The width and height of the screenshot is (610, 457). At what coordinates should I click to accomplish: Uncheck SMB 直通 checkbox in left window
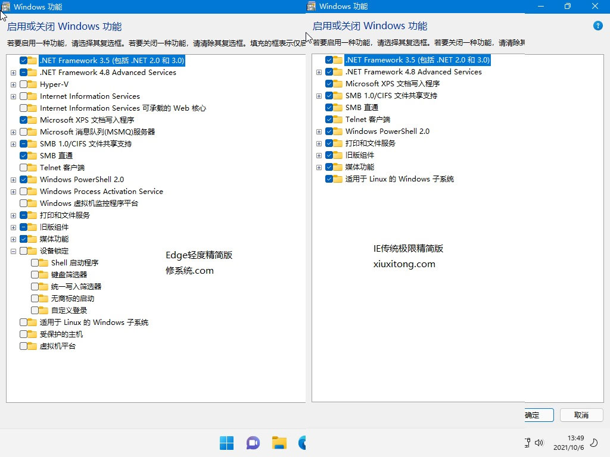tap(23, 156)
